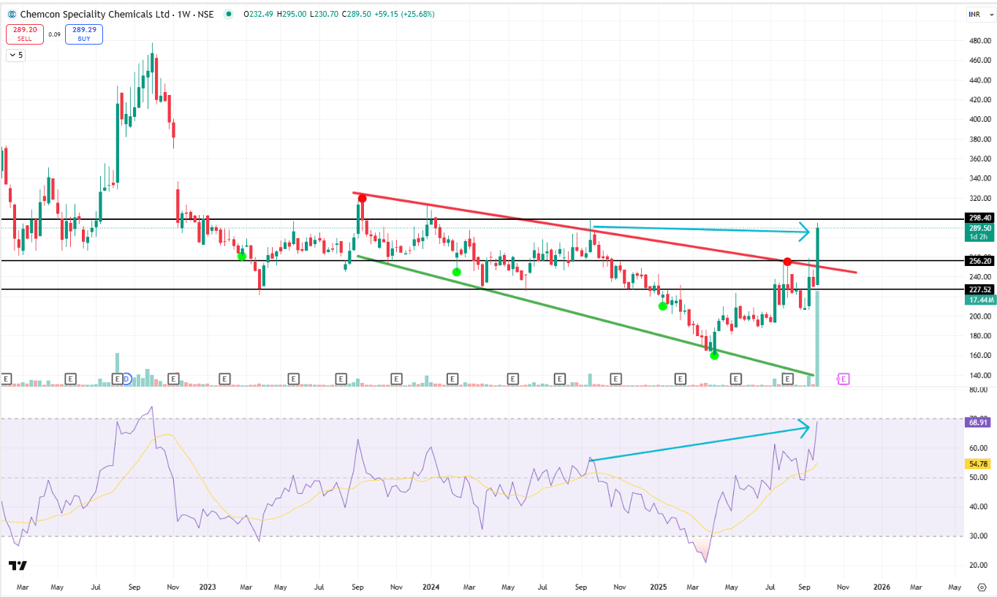Click 180.00 on the price scale
Image resolution: width=997 pixels, height=597 pixels.
979,337
